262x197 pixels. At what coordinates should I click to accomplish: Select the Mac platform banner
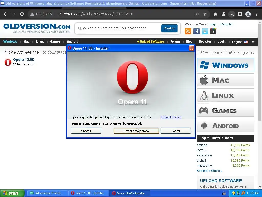[225, 80]
